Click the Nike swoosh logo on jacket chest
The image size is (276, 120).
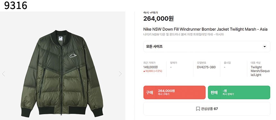tap(73, 56)
